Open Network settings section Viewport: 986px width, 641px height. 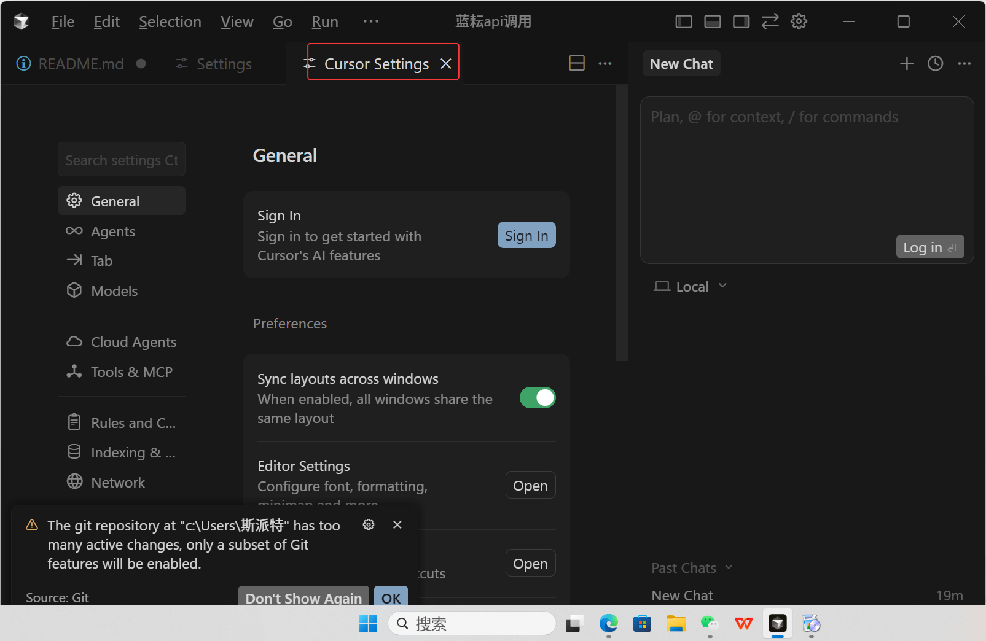tap(122, 483)
